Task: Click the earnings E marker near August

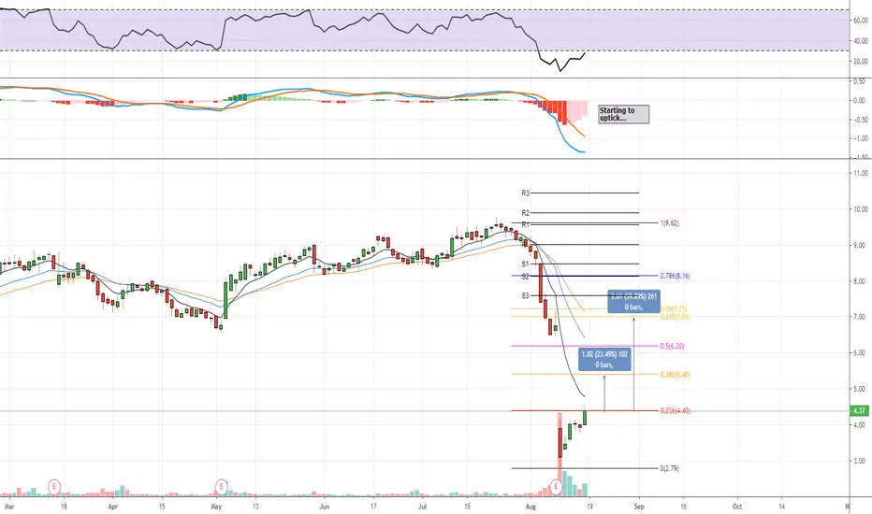Action: coord(556,487)
